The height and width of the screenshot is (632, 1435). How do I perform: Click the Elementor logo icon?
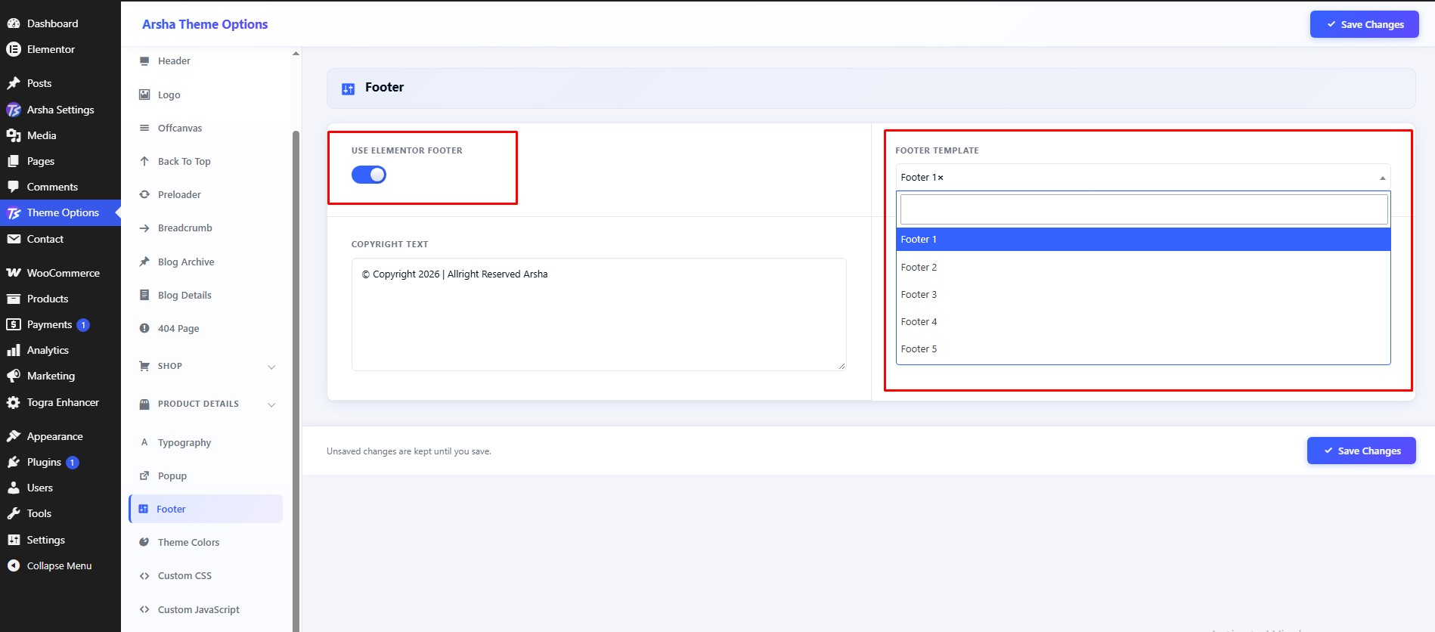[14, 49]
